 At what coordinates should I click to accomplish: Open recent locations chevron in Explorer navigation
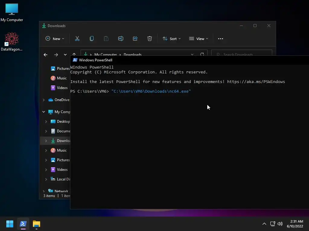click(x=65, y=55)
